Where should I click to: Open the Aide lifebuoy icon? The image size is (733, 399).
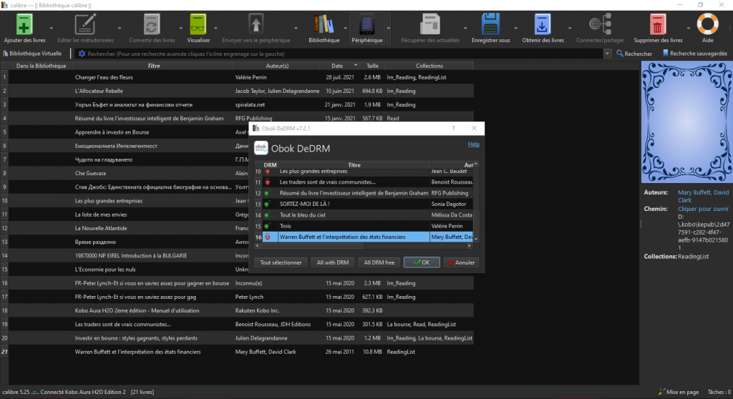point(707,24)
